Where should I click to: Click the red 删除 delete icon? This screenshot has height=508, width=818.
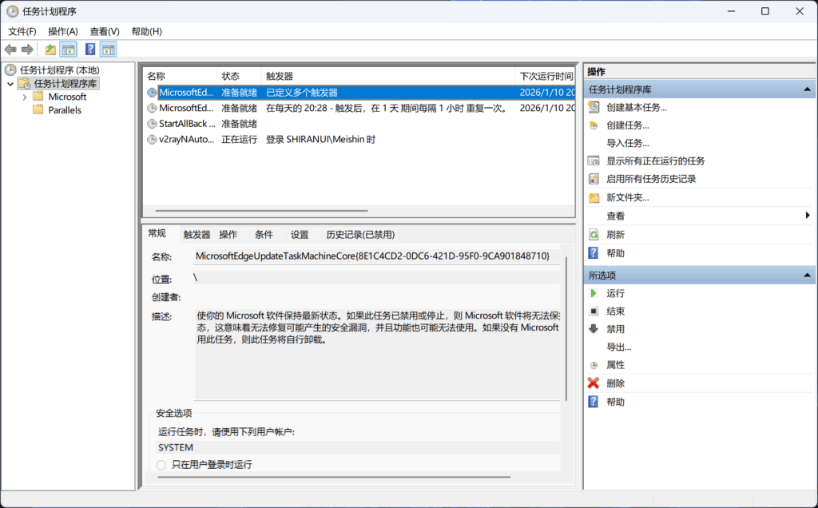(x=593, y=383)
